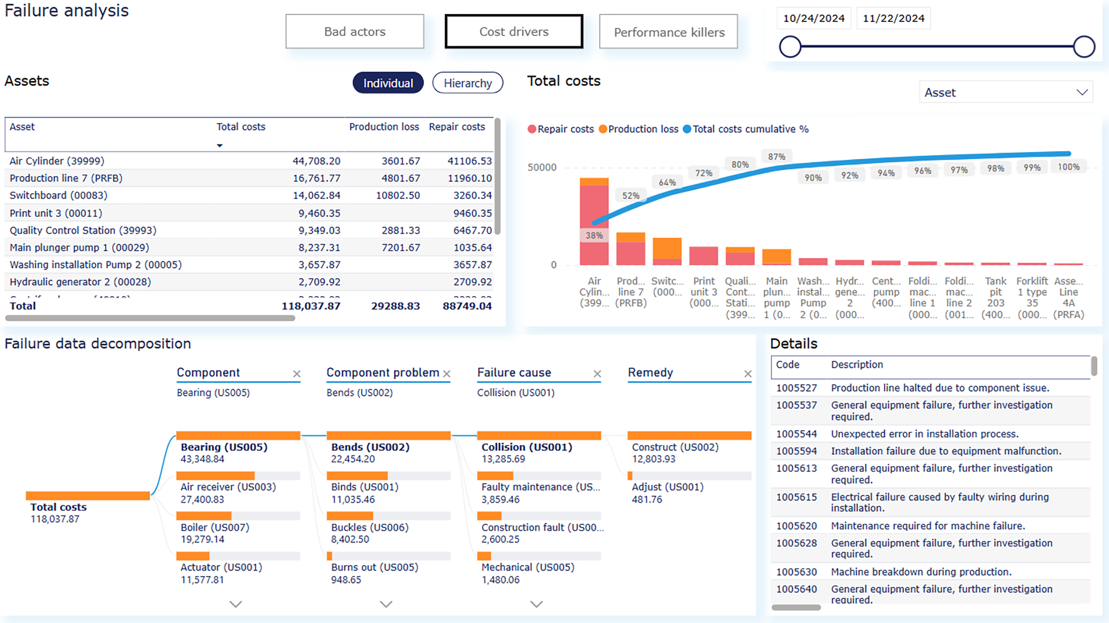Expand more component problems using the down chevron
The height and width of the screenshot is (623, 1109).
click(x=385, y=604)
